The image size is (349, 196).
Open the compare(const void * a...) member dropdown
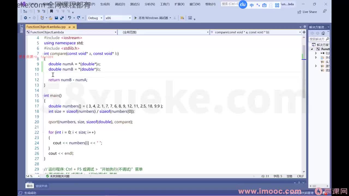click(x=256, y=32)
